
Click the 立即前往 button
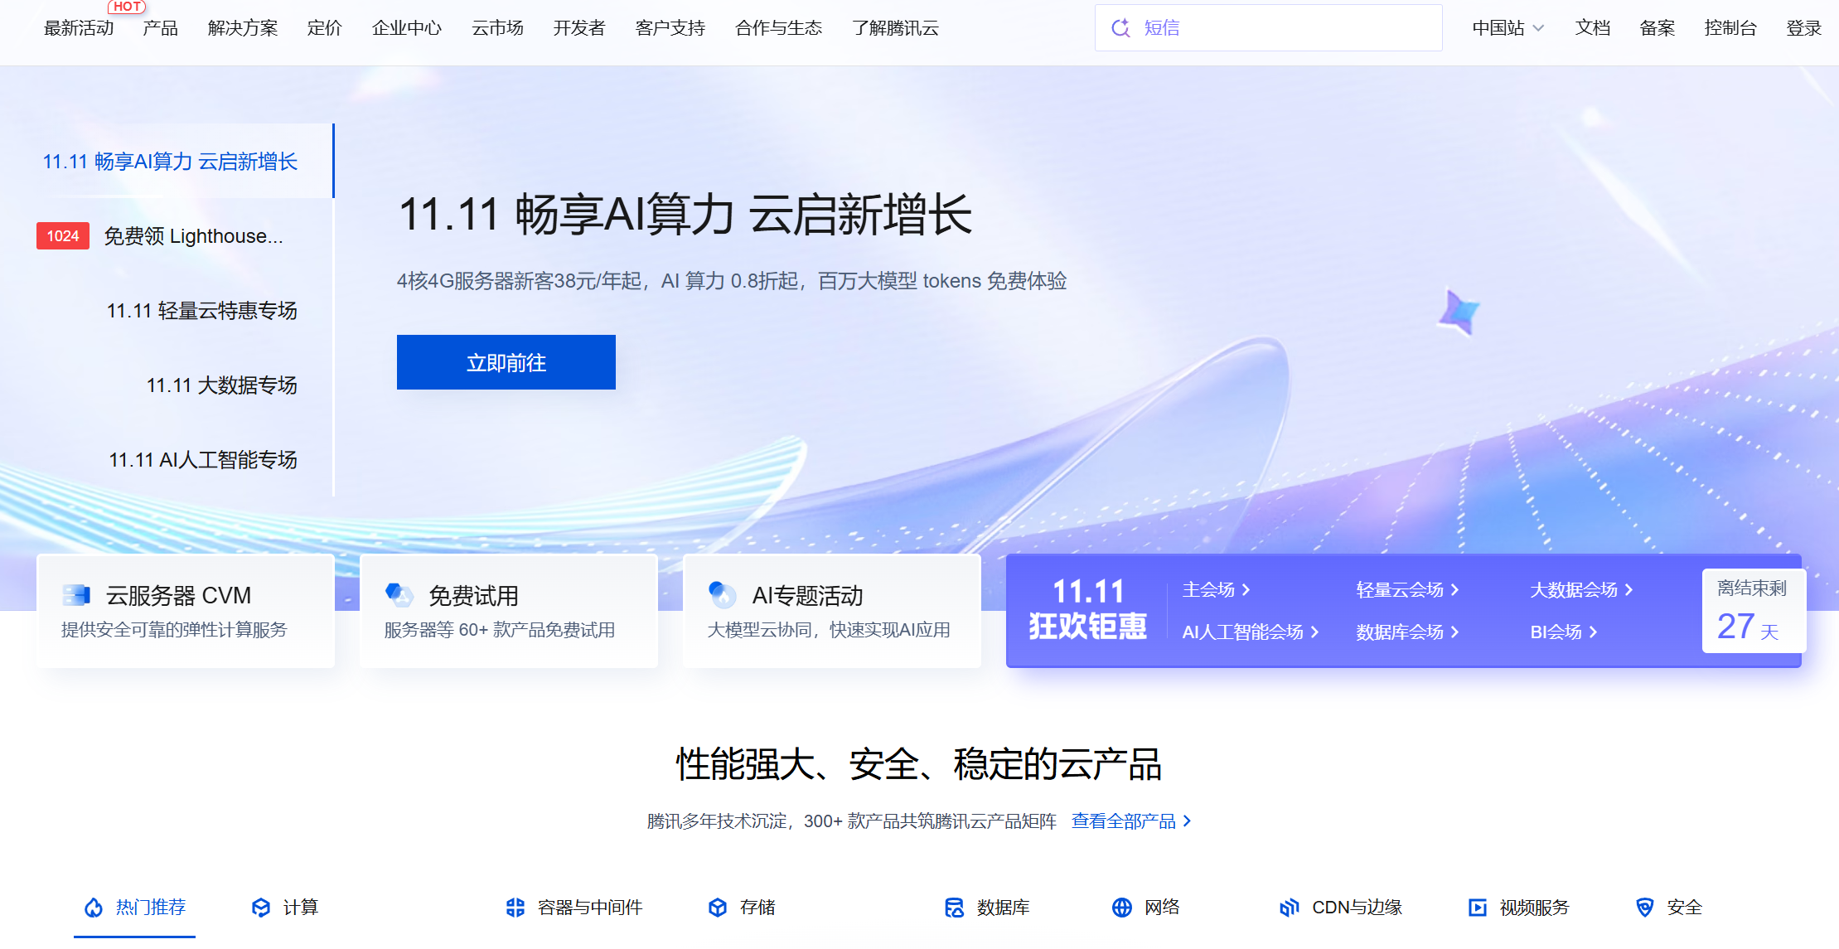pyautogui.click(x=506, y=362)
